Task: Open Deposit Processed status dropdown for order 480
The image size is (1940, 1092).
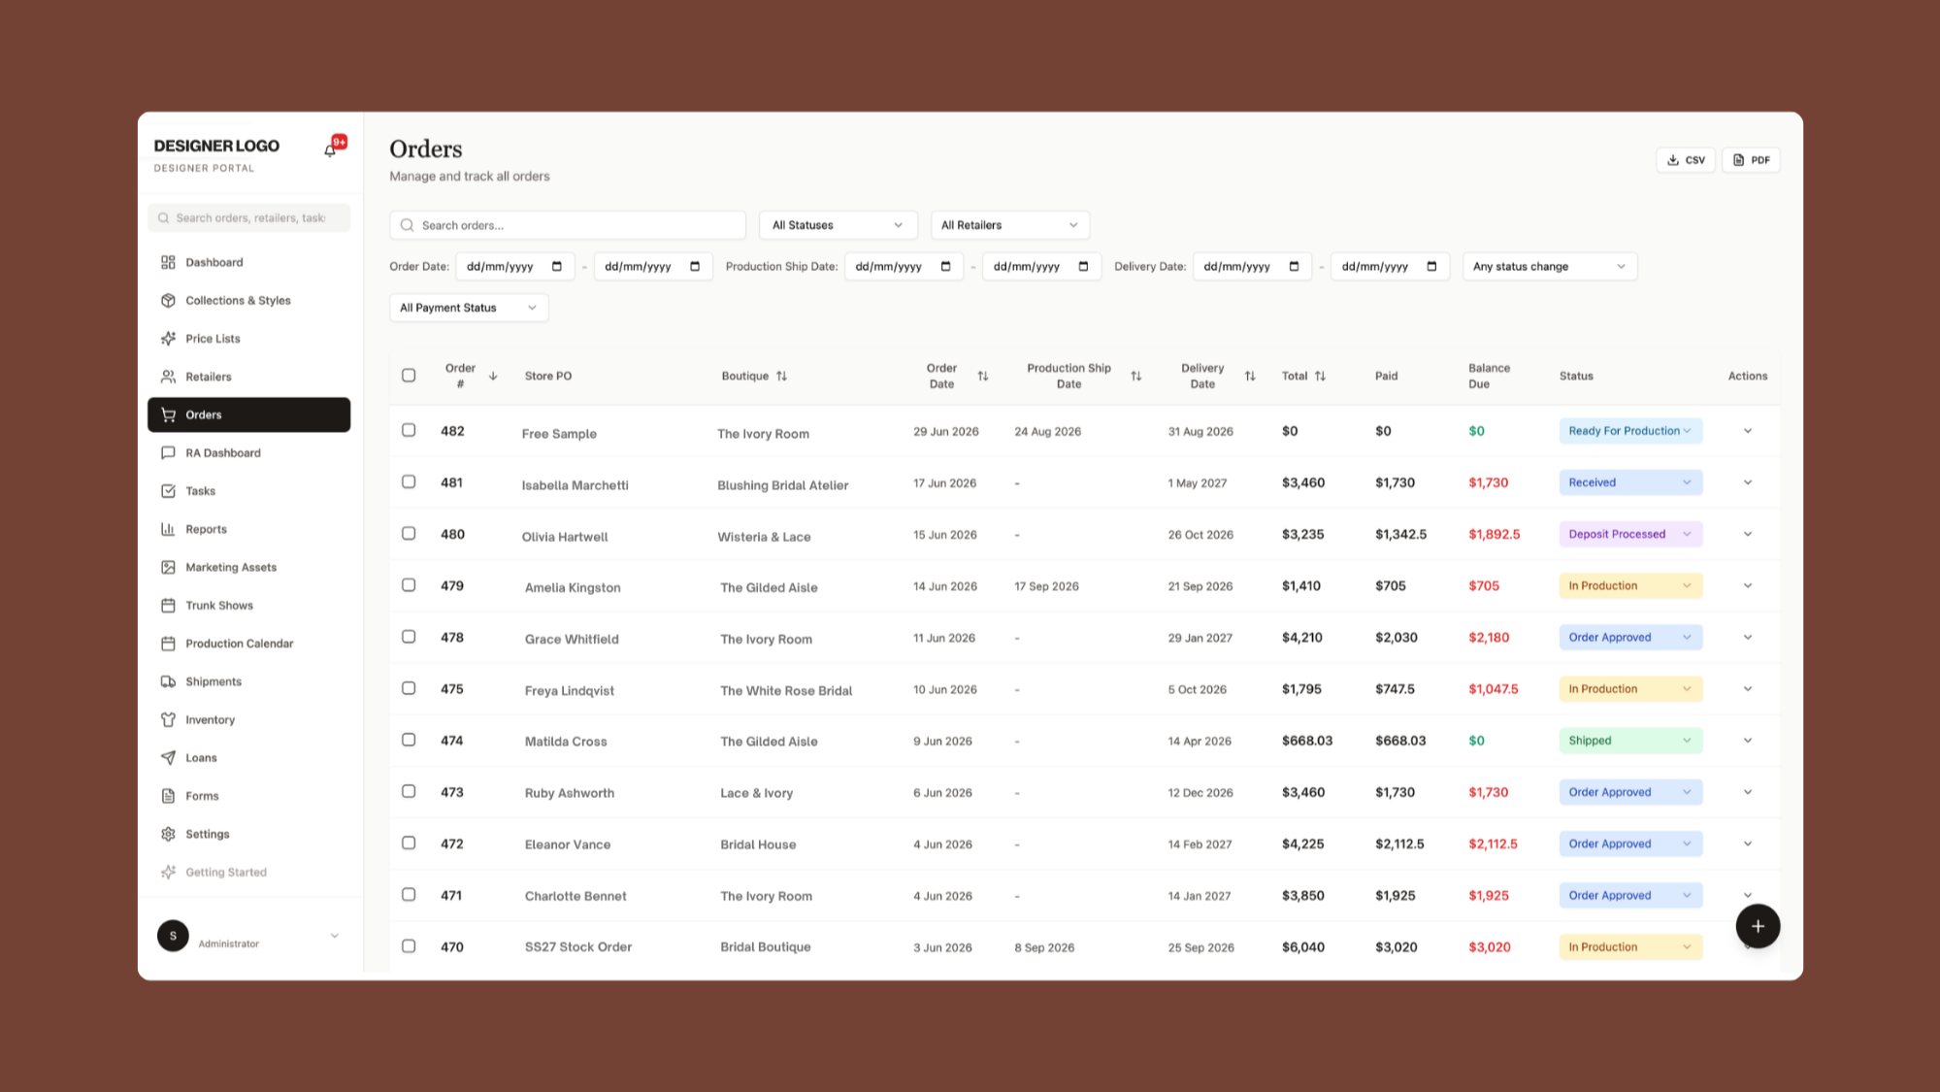Action: [1630, 534]
